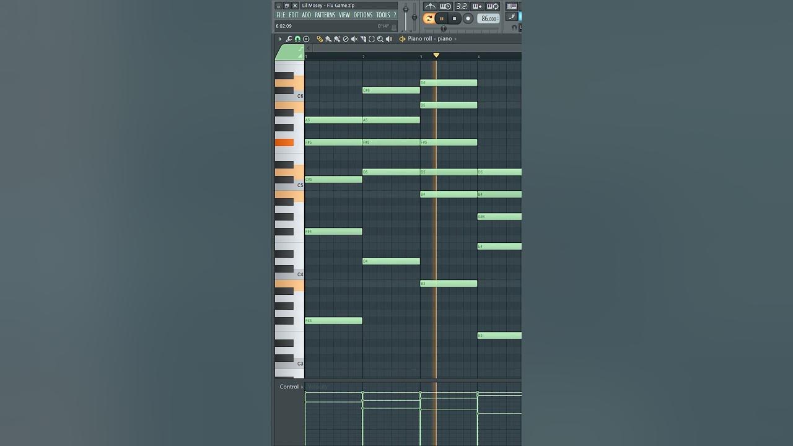Click the tempo field showing 86.000
Viewport: 793px width, 446px height.
488,19
